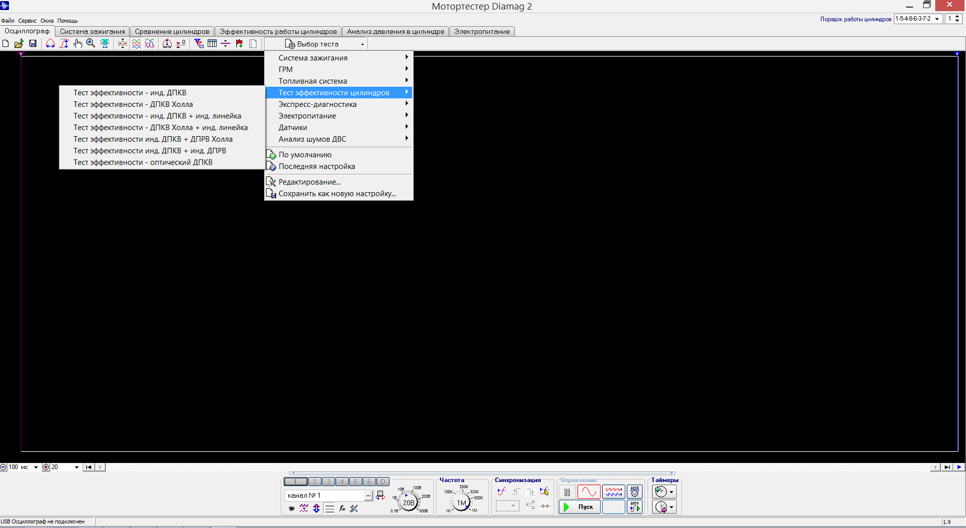Click the flag with plus marker icon
This screenshot has width=966, height=528.
coord(240,44)
